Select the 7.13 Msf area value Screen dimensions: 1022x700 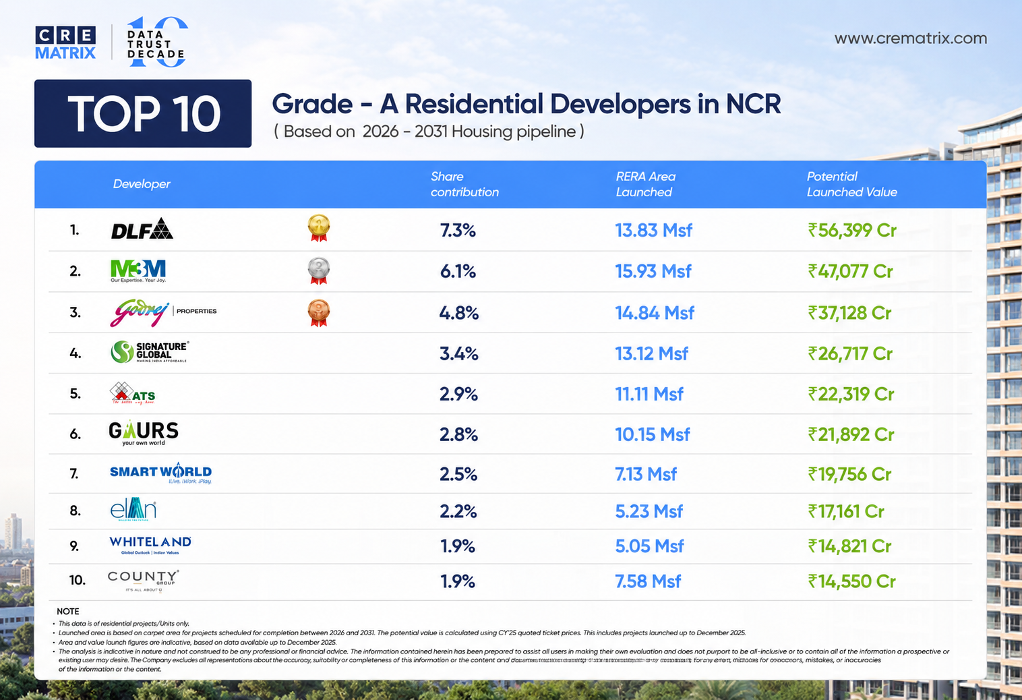point(645,474)
